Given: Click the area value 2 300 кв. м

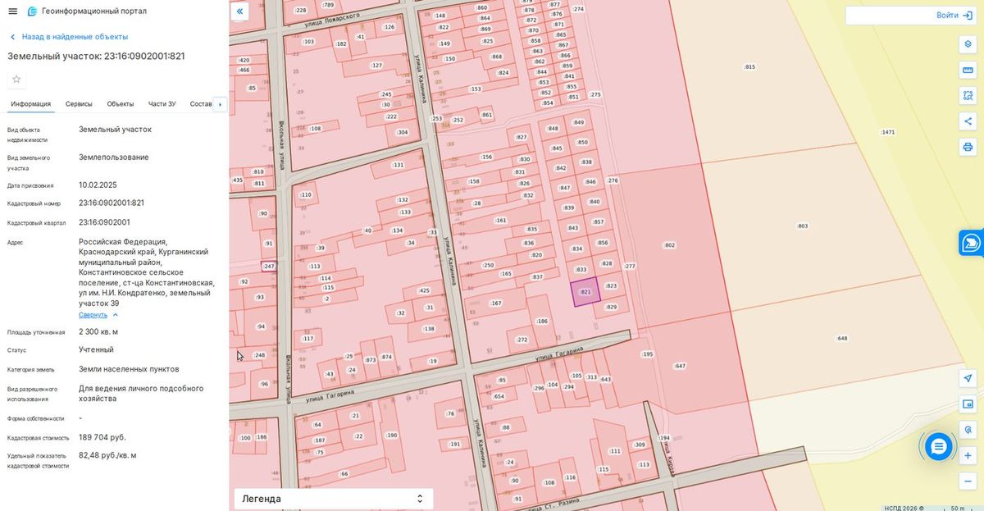Looking at the screenshot, I should [x=98, y=332].
